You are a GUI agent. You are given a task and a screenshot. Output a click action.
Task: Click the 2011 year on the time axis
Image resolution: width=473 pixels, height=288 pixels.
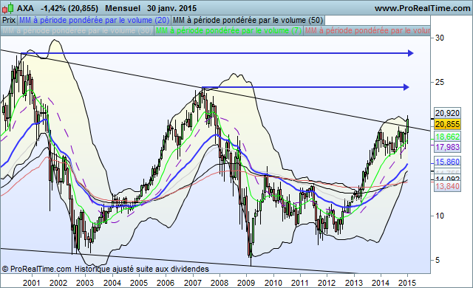click(300, 283)
